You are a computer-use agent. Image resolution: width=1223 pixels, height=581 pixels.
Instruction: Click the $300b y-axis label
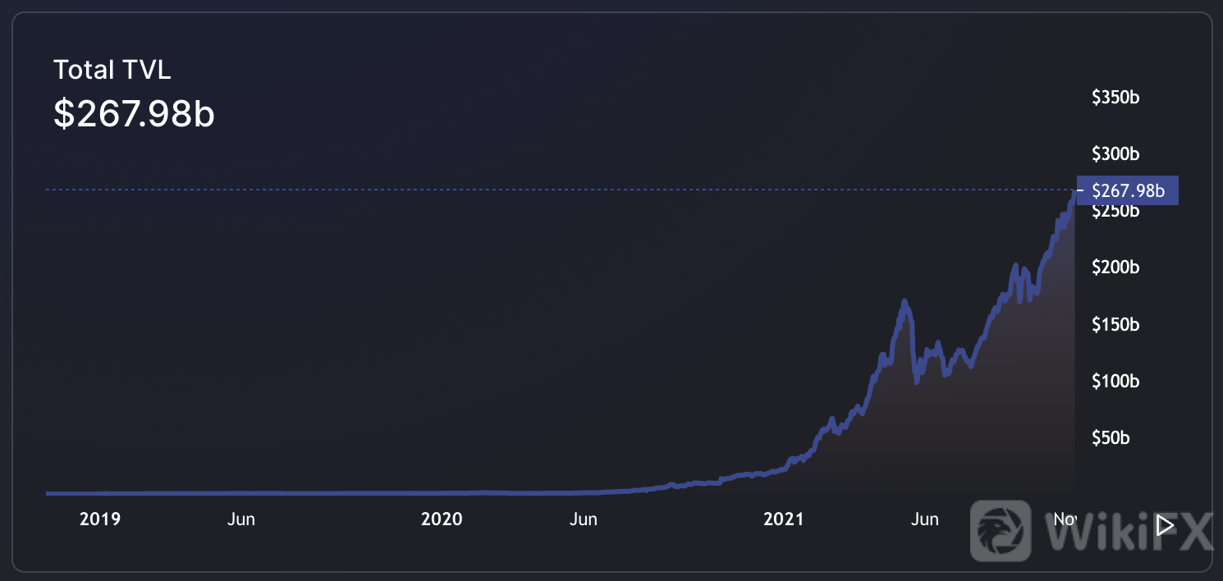1115,154
